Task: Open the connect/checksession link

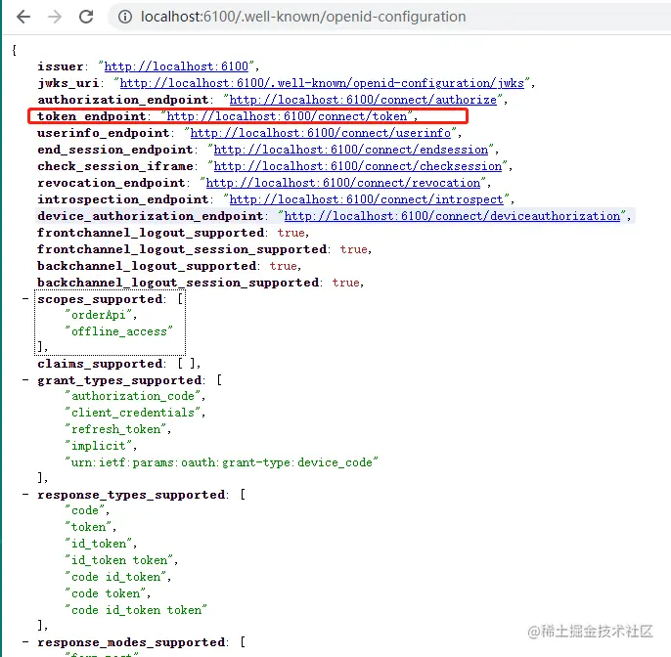Action: click(358, 166)
